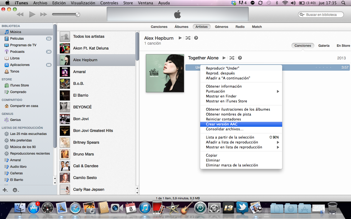
Task: Select Eliminar from context menu
Action: pos(241,160)
